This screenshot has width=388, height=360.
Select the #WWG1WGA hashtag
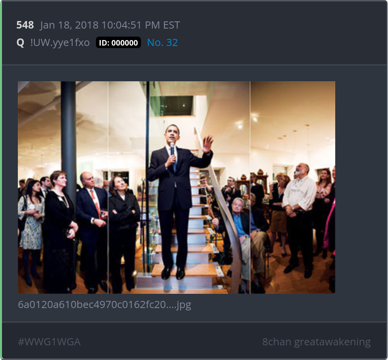(49, 342)
